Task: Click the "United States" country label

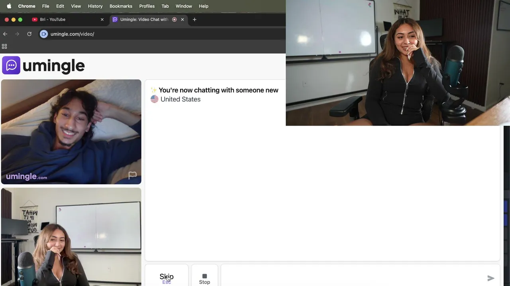Action: click(x=180, y=99)
